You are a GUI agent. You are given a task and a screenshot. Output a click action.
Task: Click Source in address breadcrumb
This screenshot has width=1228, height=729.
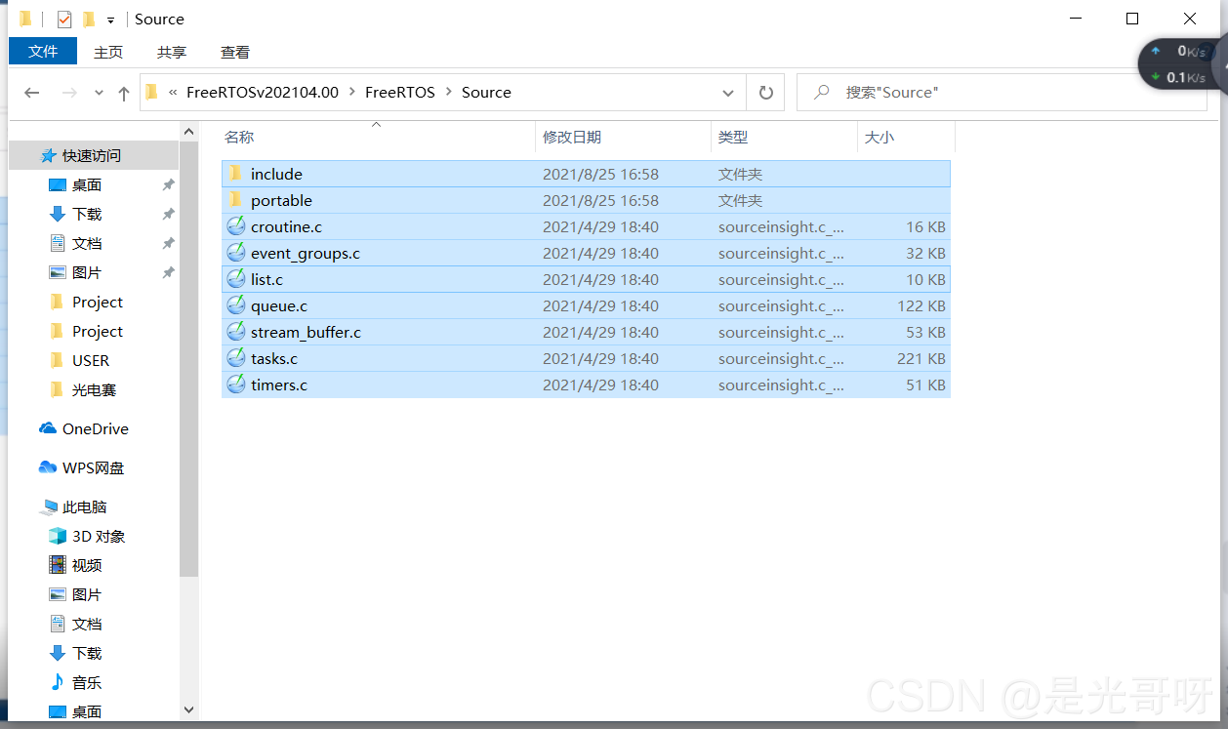tap(486, 92)
